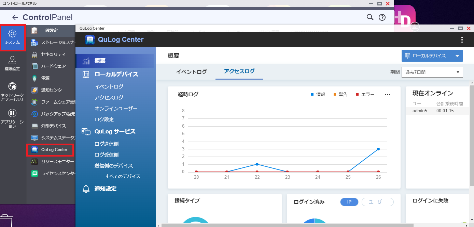Open ログ受信側 in sidebar
Viewport: 474px width, 227px height.
(107, 155)
